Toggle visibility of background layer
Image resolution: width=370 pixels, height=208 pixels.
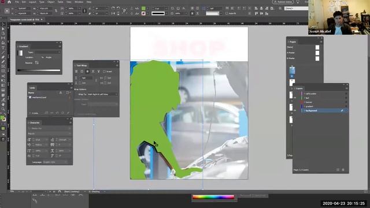pos(295,110)
